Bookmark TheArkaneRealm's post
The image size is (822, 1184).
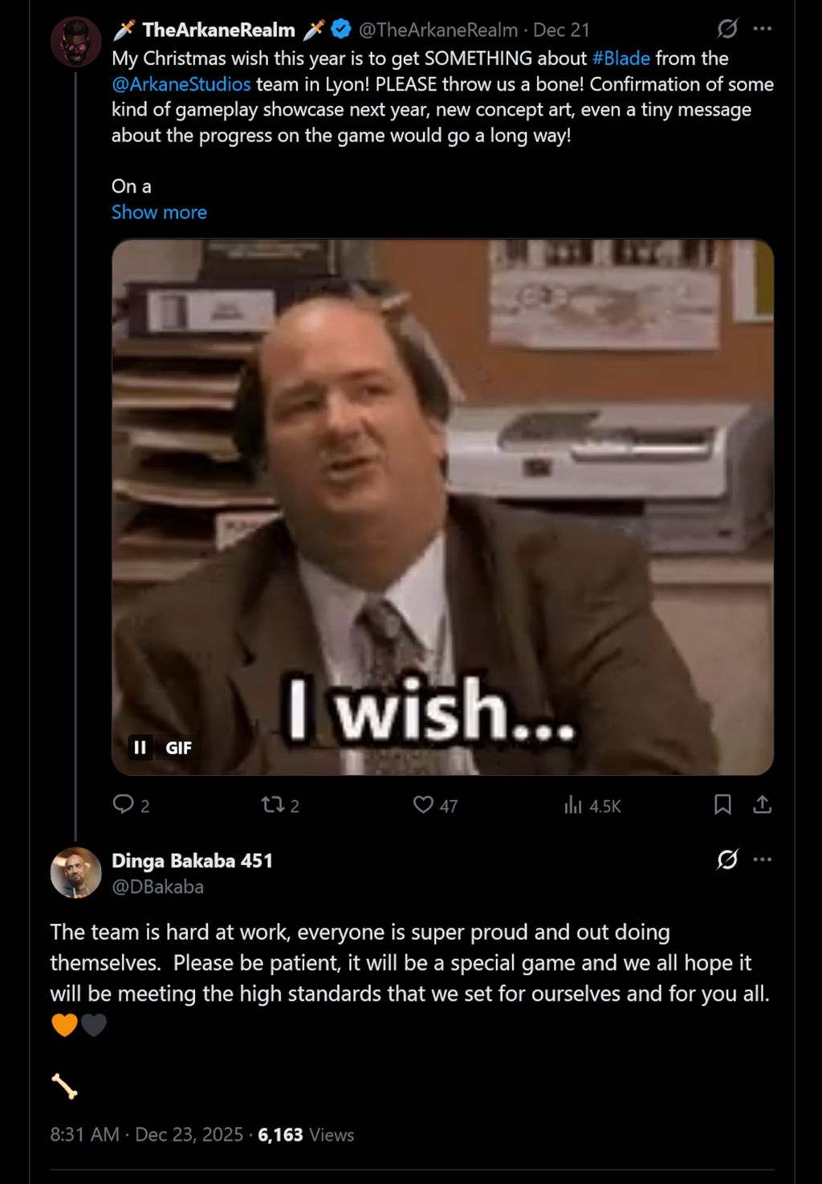point(722,804)
